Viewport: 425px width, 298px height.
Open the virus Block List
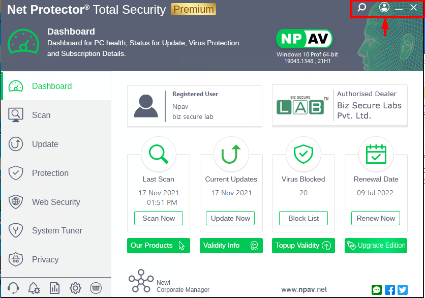[x=303, y=218]
